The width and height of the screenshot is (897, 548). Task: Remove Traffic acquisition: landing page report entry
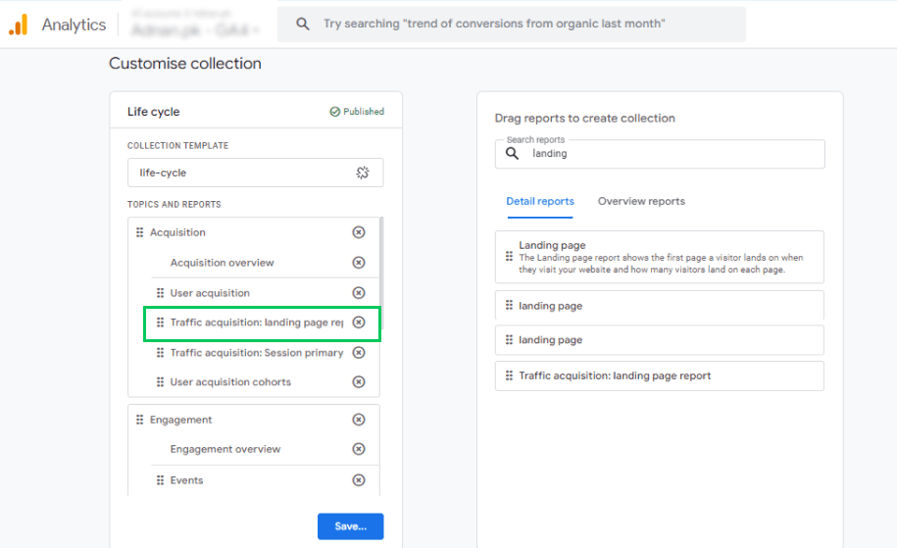[359, 323]
